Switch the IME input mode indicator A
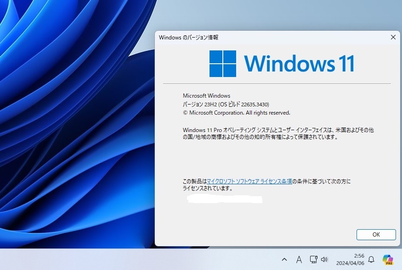The width and height of the screenshot is (402, 270). tap(299, 259)
